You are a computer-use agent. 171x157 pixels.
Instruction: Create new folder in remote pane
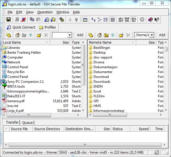[121, 35]
